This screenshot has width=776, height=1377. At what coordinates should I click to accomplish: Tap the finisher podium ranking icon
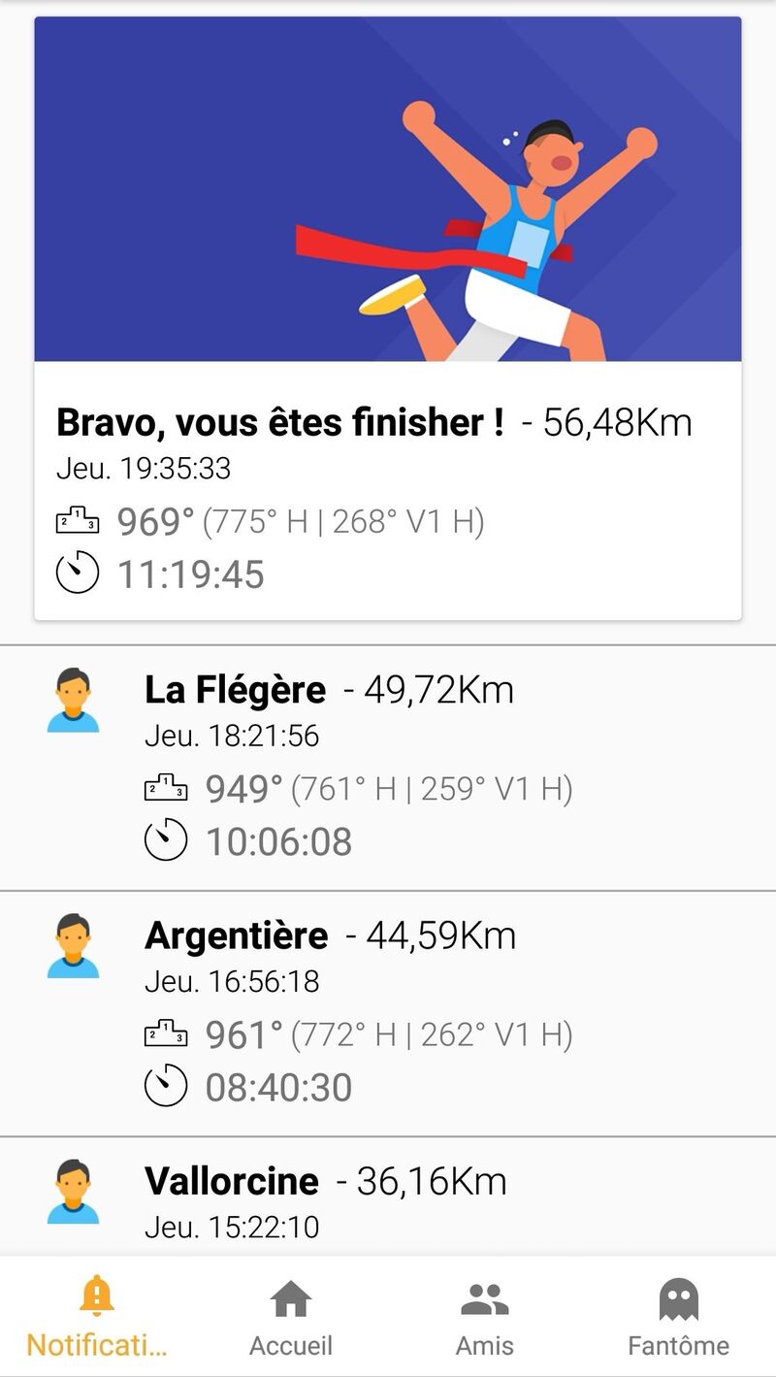click(x=78, y=521)
